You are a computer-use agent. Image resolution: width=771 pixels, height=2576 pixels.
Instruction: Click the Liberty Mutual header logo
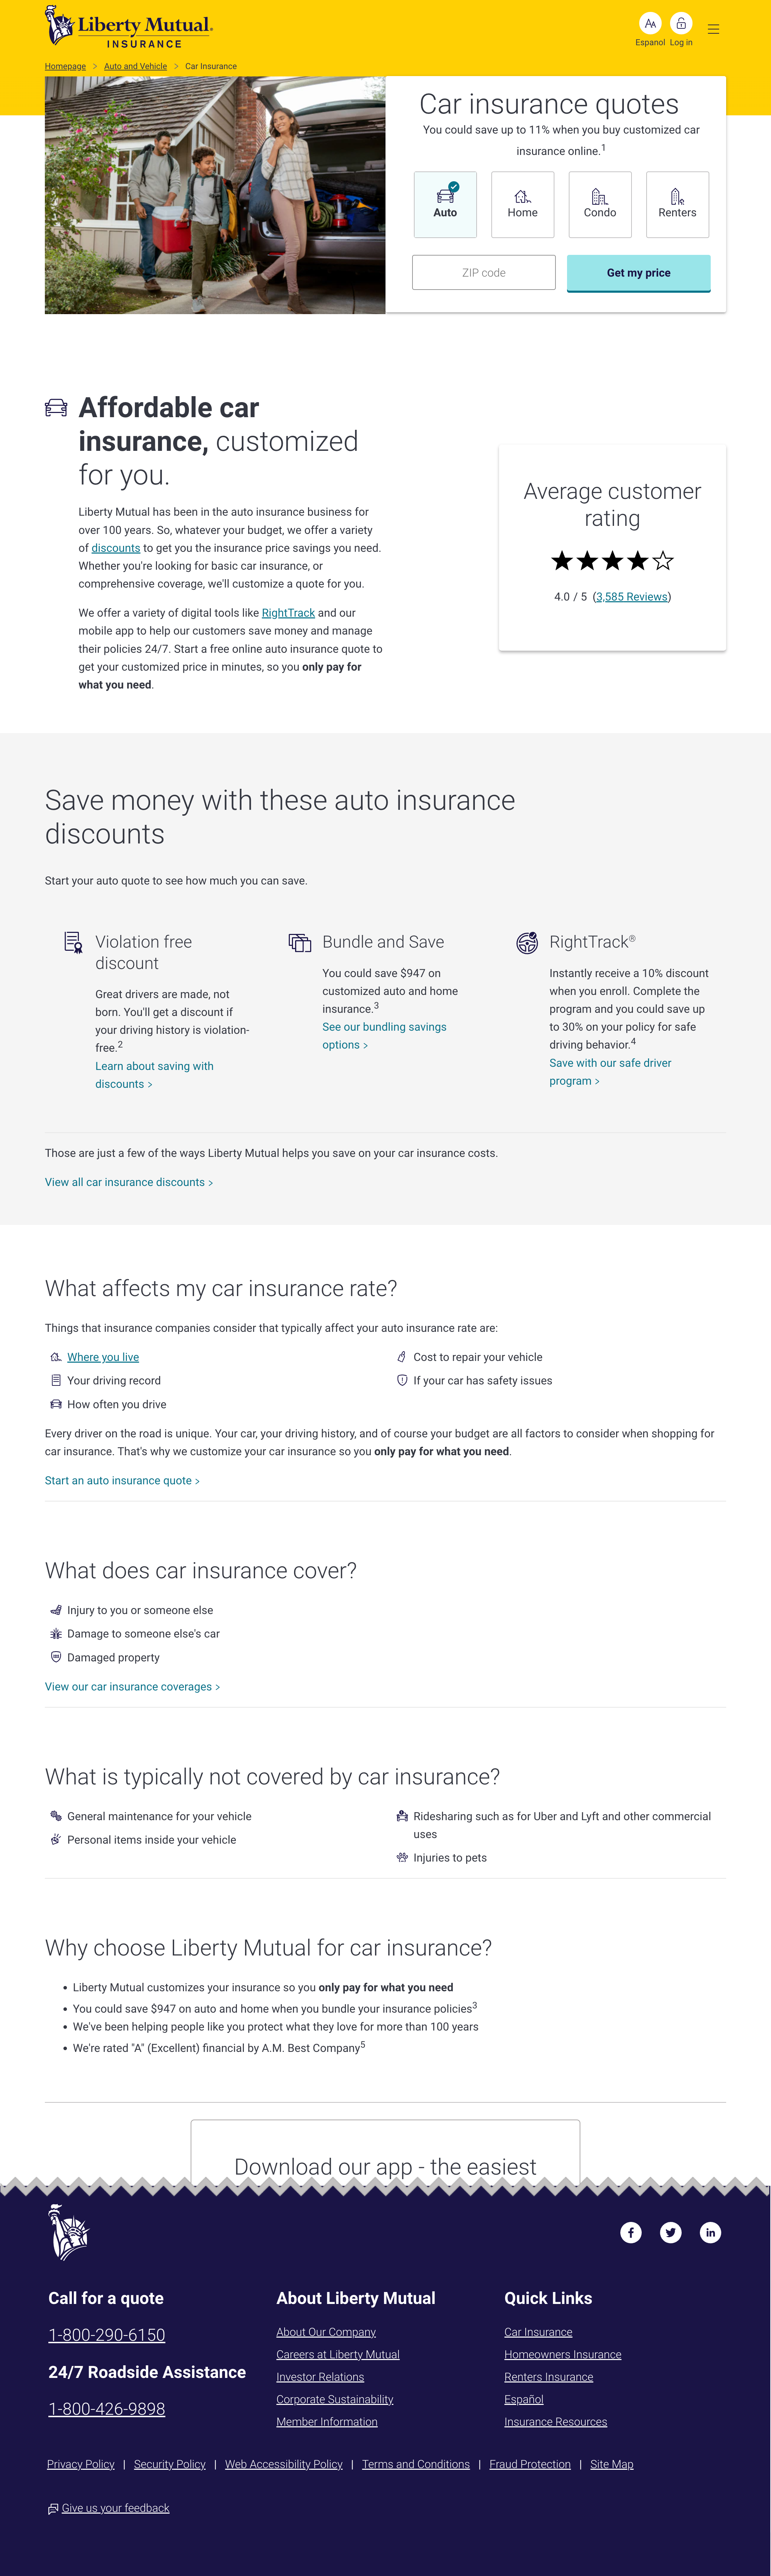(128, 27)
